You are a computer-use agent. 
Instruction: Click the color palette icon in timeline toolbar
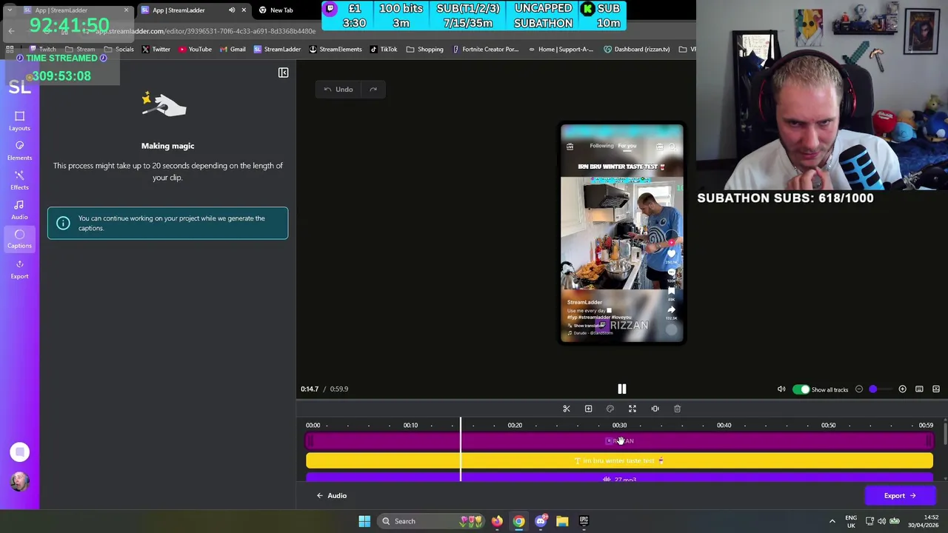[610, 409]
